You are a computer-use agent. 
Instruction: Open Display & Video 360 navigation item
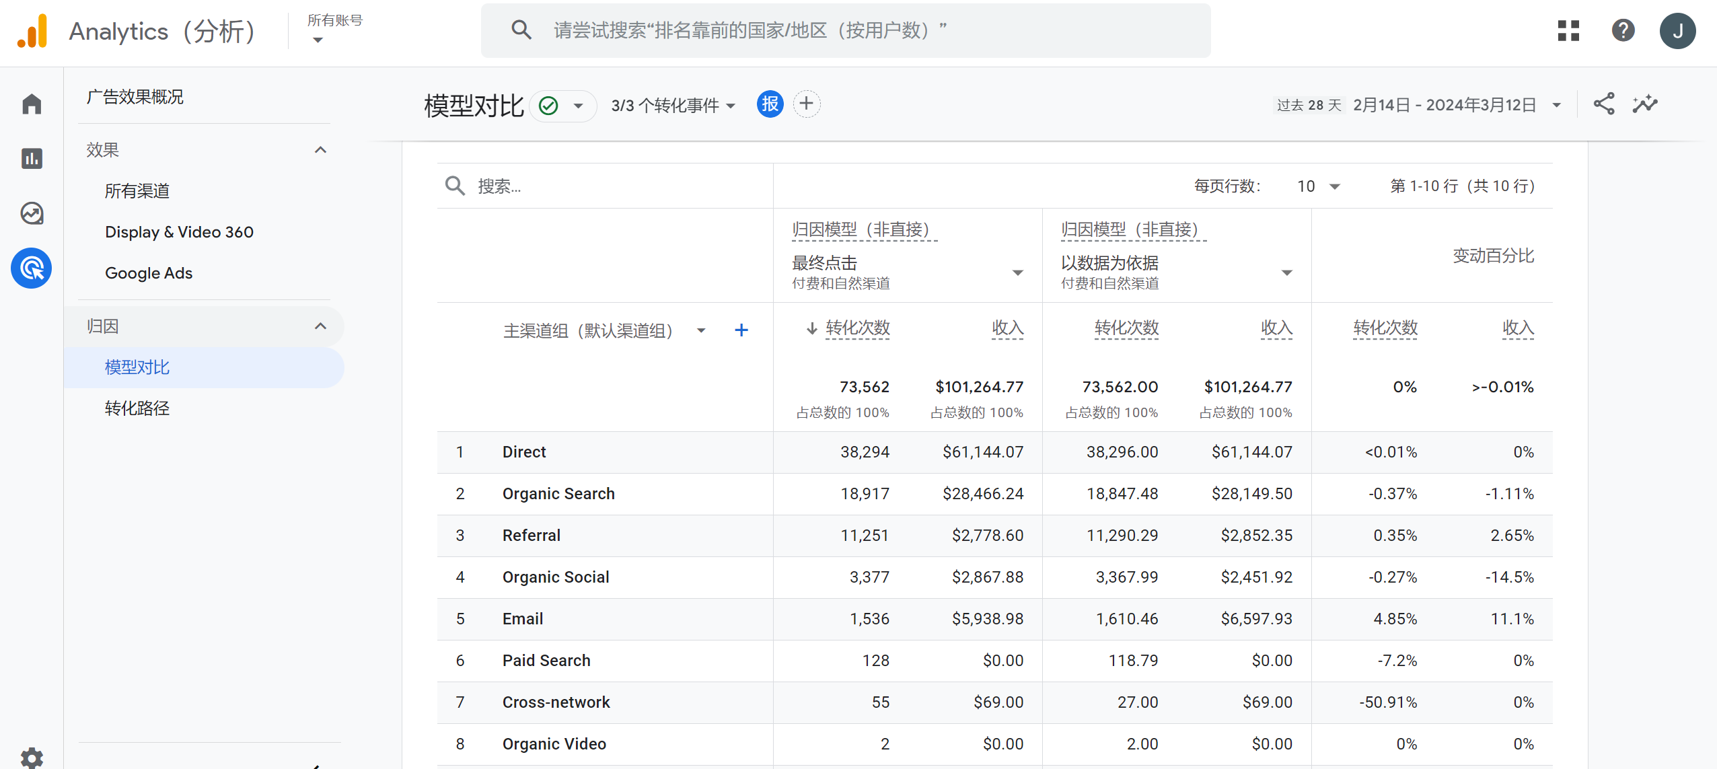[x=179, y=232]
